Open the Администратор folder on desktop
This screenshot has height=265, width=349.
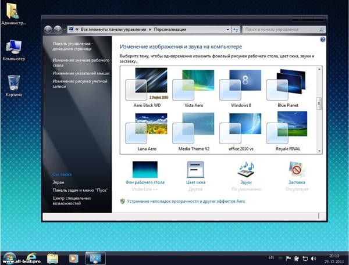pyautogui.click(x=13, y=13)
